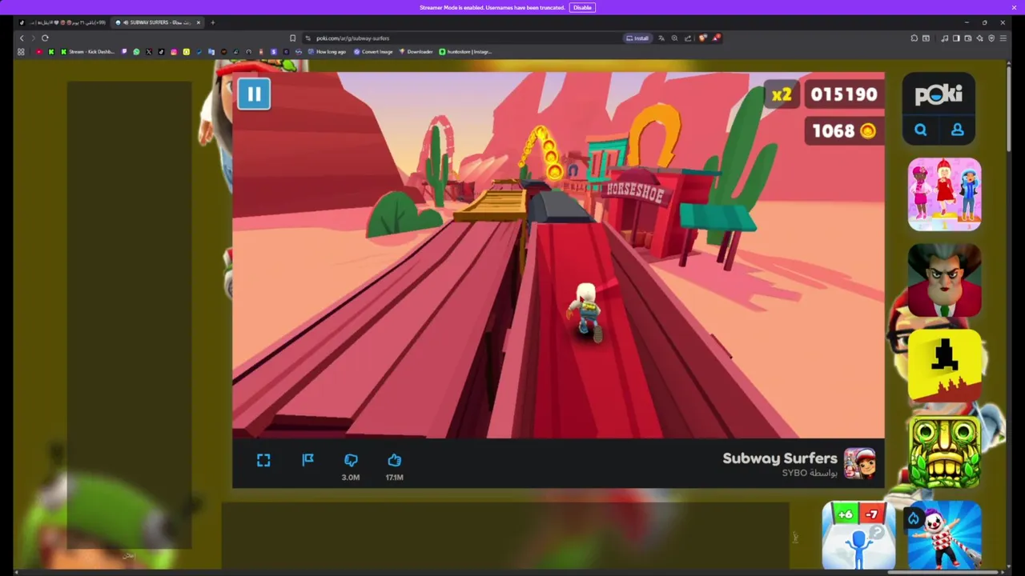Switch to the SUBWAY SURFERS tab
Viewport: 1025px width, 576px height.
[158, 22]
